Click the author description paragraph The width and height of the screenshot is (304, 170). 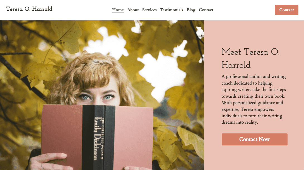coord(254,99)
